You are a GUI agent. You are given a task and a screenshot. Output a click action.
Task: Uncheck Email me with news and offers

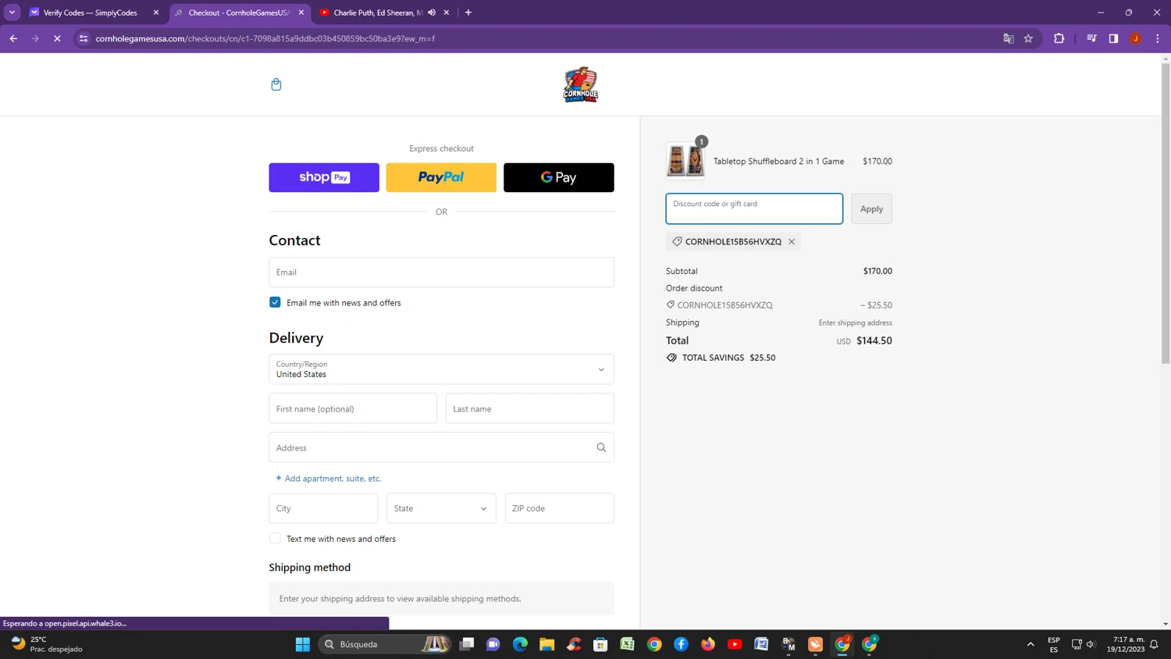pyautogui.click(x=275, y=302)
